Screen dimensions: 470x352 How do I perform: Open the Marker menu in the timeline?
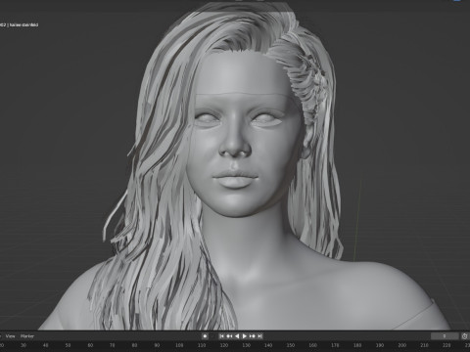click(x=27, y=336)
